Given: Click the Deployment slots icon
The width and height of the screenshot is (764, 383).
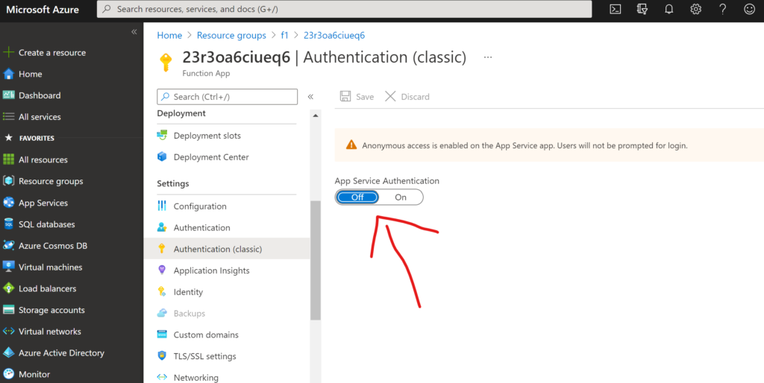Looking at the screenshot, I should (x=162, y=136).
